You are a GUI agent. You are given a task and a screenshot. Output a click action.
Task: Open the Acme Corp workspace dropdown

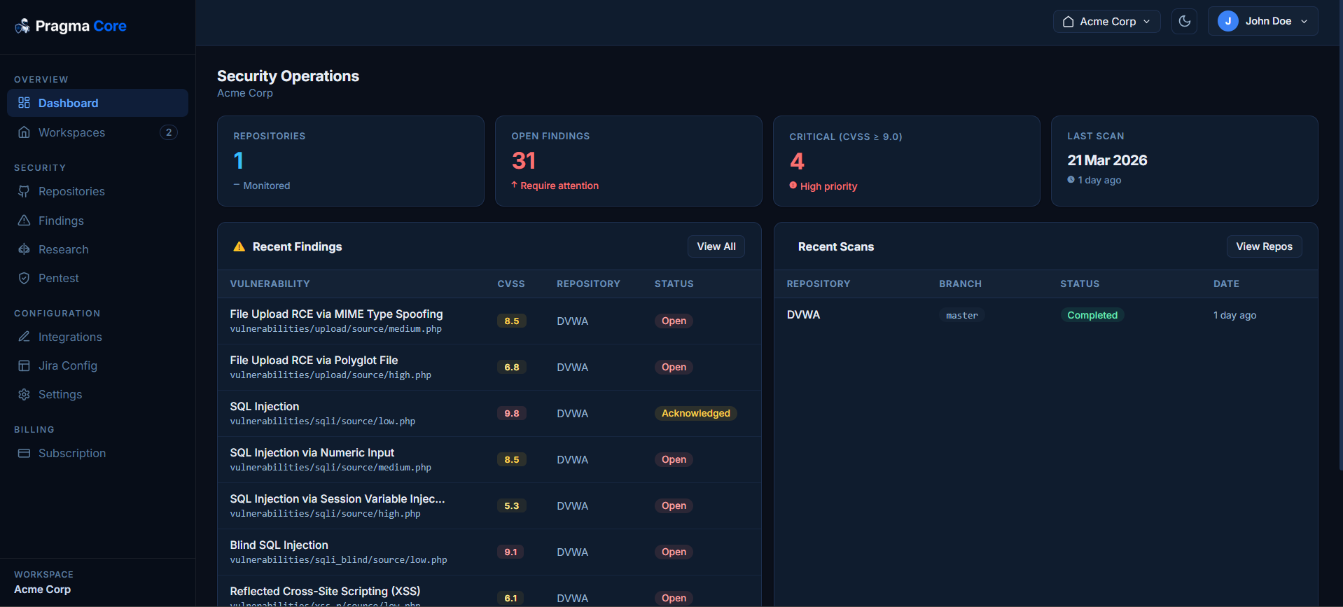(x=1106, y=21)
